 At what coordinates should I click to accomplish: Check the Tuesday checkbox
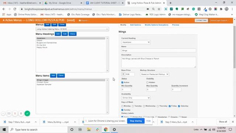[133, 106]
